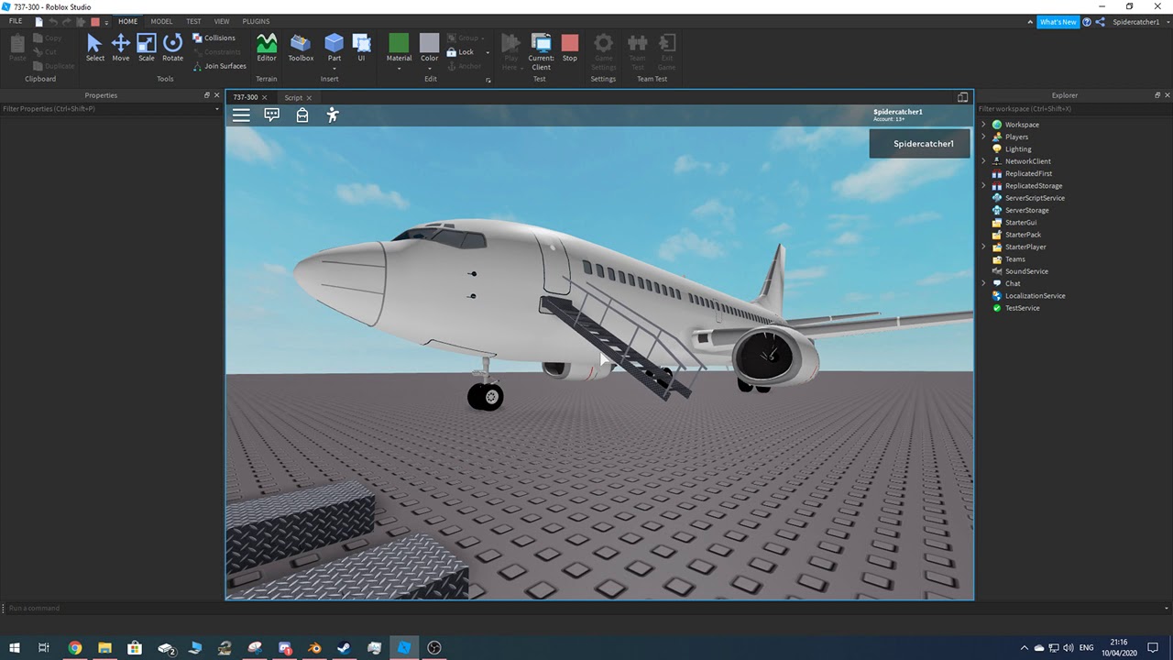The width and height of the screenshot is (1173, 660).
Task: Click Spidercatcher1 player list entry
Action: coord(920,144)
